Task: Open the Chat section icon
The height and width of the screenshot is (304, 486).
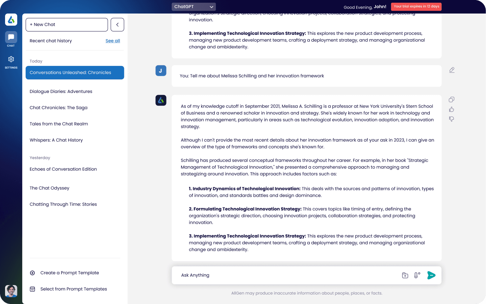Action: pos(11,37)
